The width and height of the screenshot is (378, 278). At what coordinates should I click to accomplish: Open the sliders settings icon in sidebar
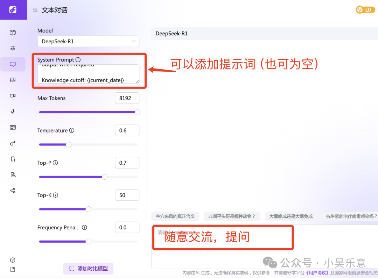(13, 48)
